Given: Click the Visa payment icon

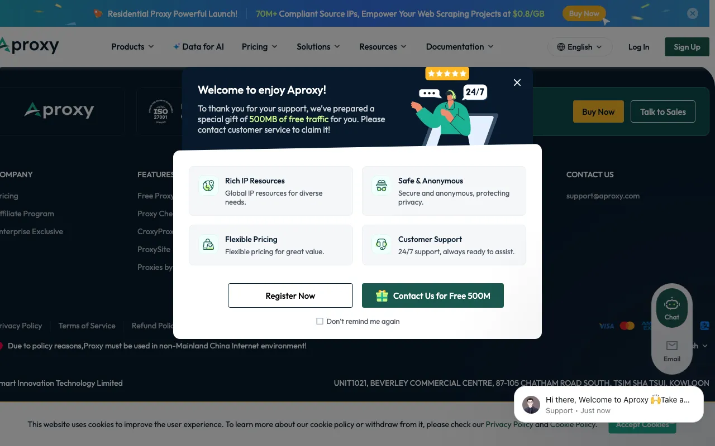Looking at the screenshot, I should [x=607, y=326].
